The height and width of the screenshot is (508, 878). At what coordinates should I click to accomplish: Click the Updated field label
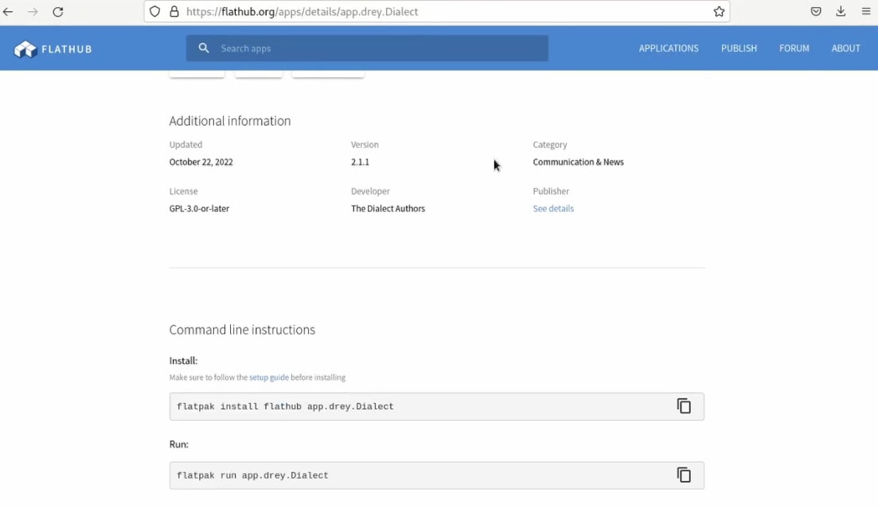coord(186,145)
